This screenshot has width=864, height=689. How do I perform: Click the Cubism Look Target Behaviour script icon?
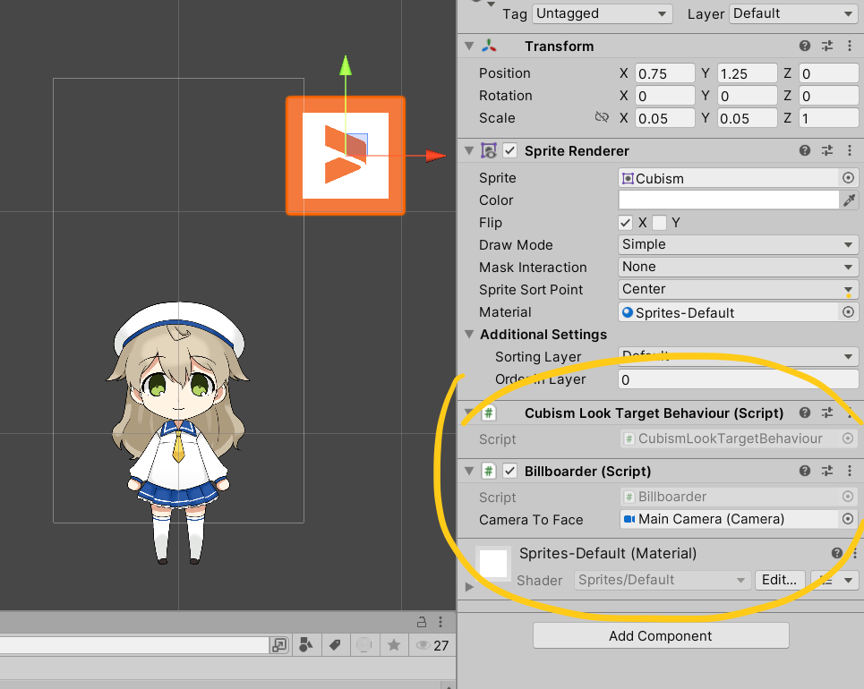click(489, 413)
